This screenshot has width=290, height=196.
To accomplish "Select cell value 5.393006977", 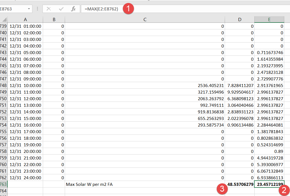I will point(270,164).
